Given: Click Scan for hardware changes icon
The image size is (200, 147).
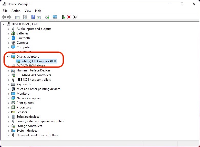Looking at the screenshot, I should tap(55, 17).
